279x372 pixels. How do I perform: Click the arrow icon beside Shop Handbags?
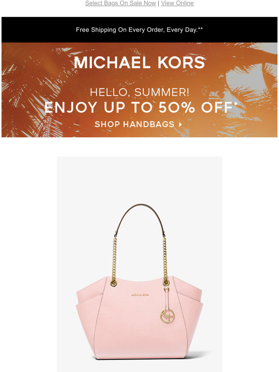(180, 124)
